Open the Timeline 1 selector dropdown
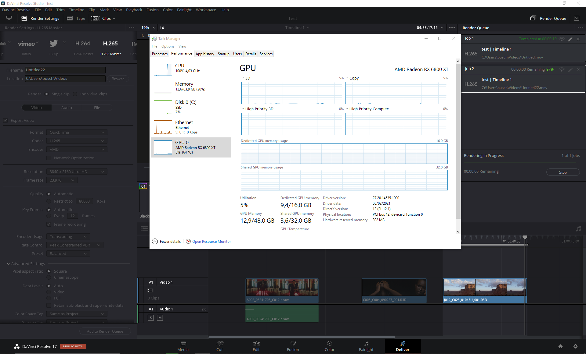Image resolution: width=586 pixels, height=354 pixels. click(x=297, y=27)
